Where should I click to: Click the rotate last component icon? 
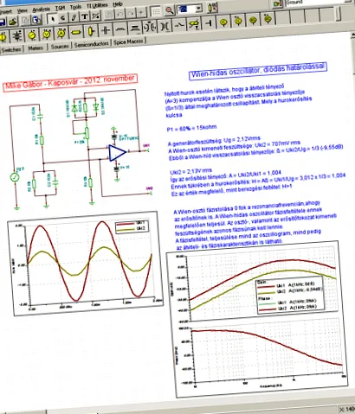point(62,18)
